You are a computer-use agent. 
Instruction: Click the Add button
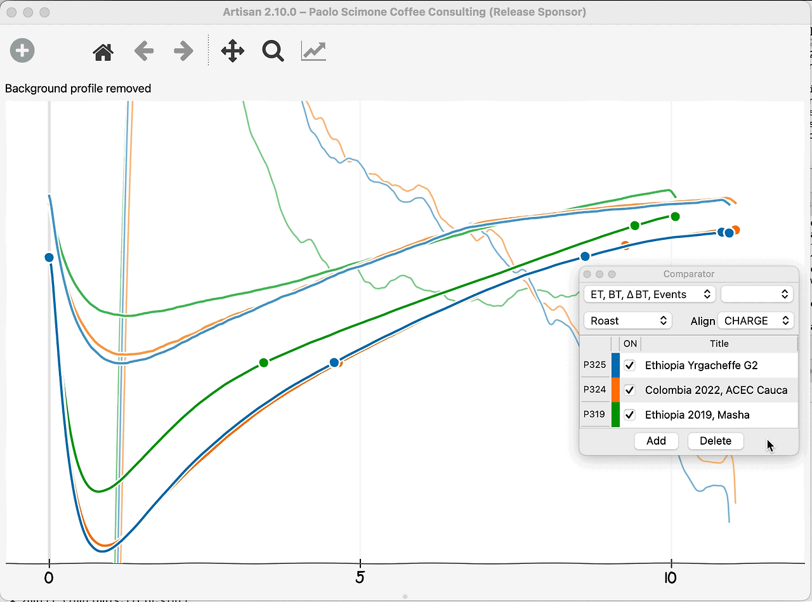click(x=656, y=441)
